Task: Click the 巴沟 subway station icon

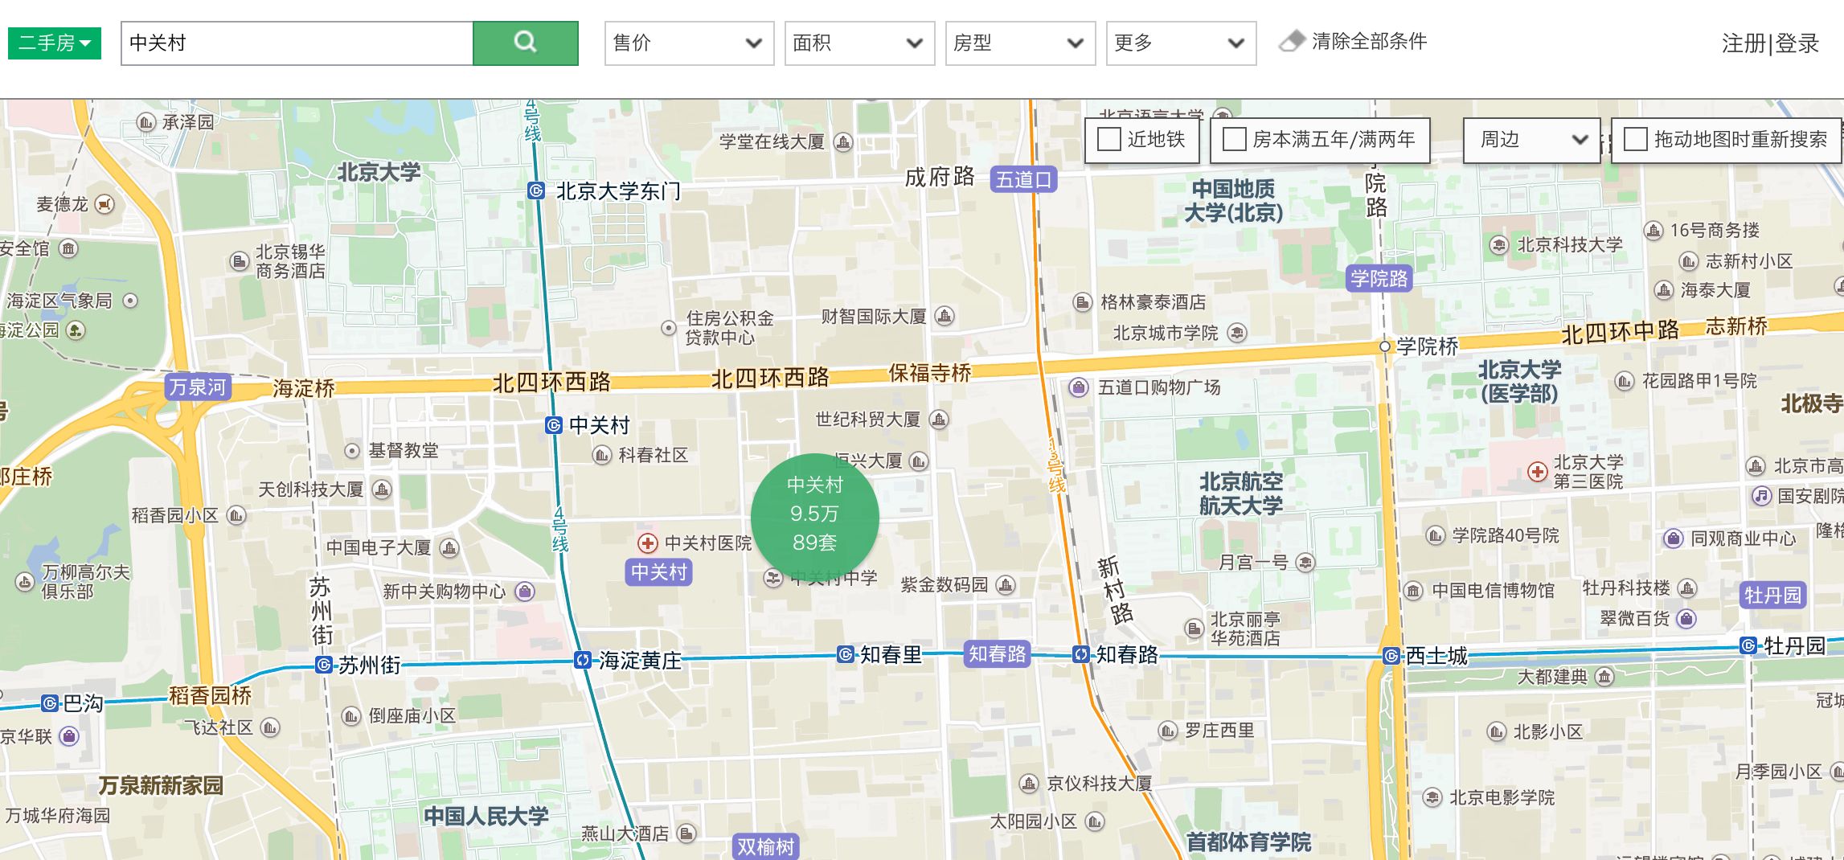Action: (x=50, y=703)
